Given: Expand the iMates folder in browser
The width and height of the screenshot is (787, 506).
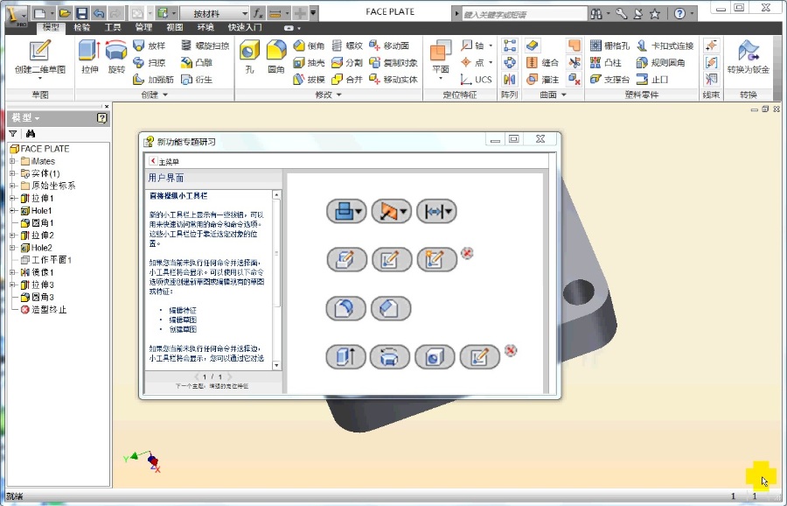Looking at the screenshot, I should (12, 161).
